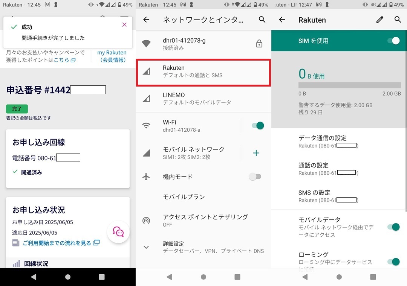The width and height of the screenshot is (407, 286).
Task: Tap back arrow in Rakuten SIM screen
Action: (282, 20)
